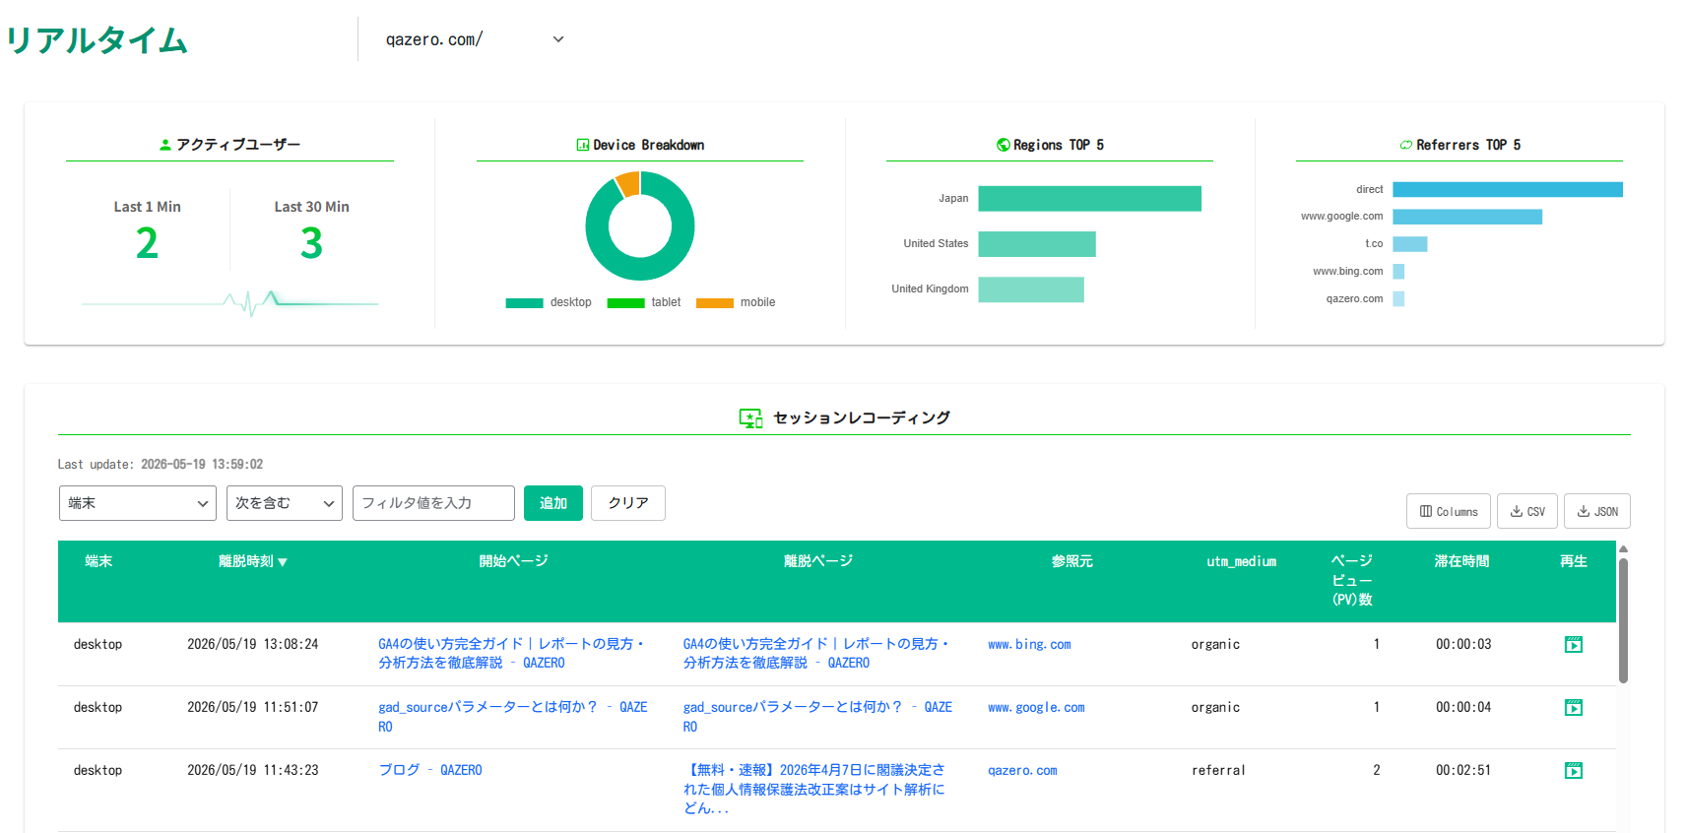Toggle the tablet legend item
This screenshot has width=1686, height=833.
(x=644, y=302)
